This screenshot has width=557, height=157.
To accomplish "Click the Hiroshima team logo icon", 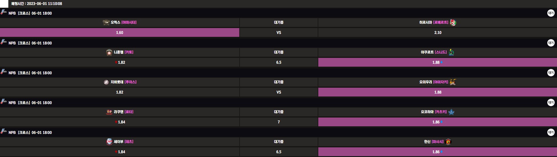I will [453, 23].
